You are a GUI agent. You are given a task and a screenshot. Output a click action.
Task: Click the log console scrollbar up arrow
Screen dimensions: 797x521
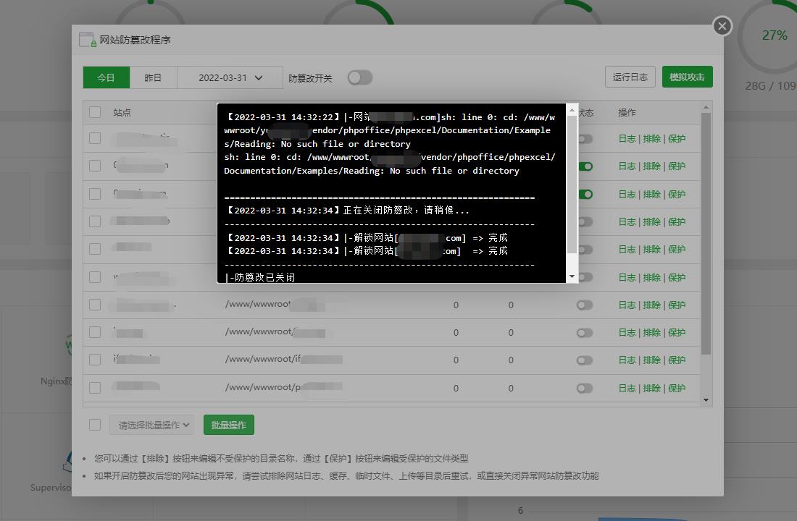click(572, 110)
